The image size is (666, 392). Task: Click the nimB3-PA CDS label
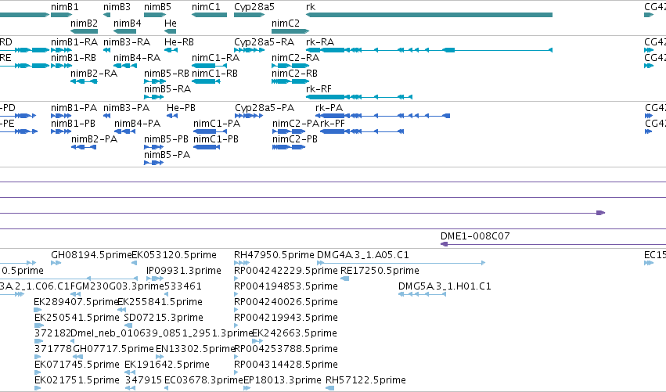coord(126,108)
